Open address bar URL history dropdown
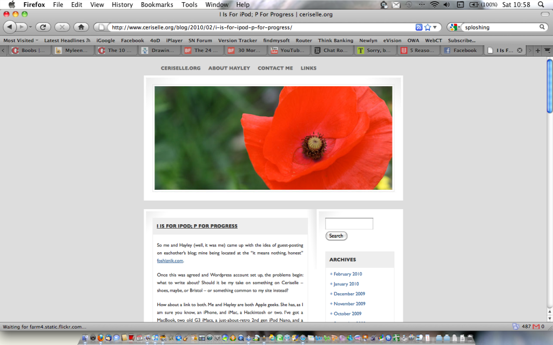 point(435,27)
